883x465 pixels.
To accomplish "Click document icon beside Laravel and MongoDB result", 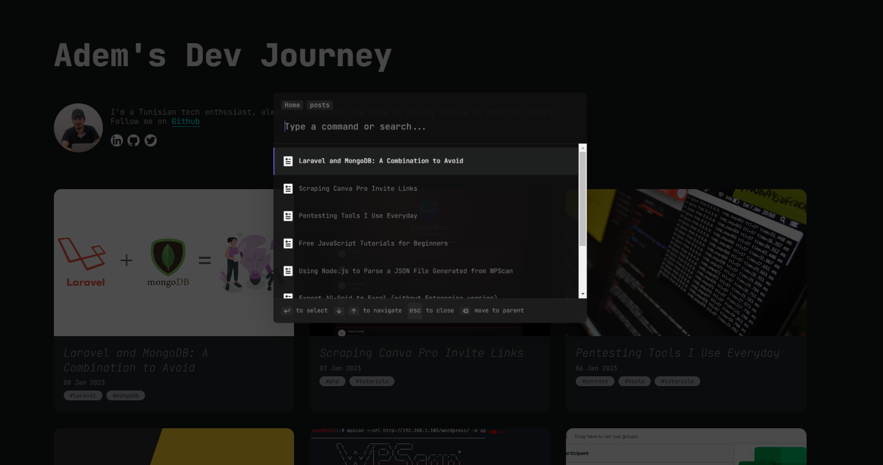I will click(288, 161).
